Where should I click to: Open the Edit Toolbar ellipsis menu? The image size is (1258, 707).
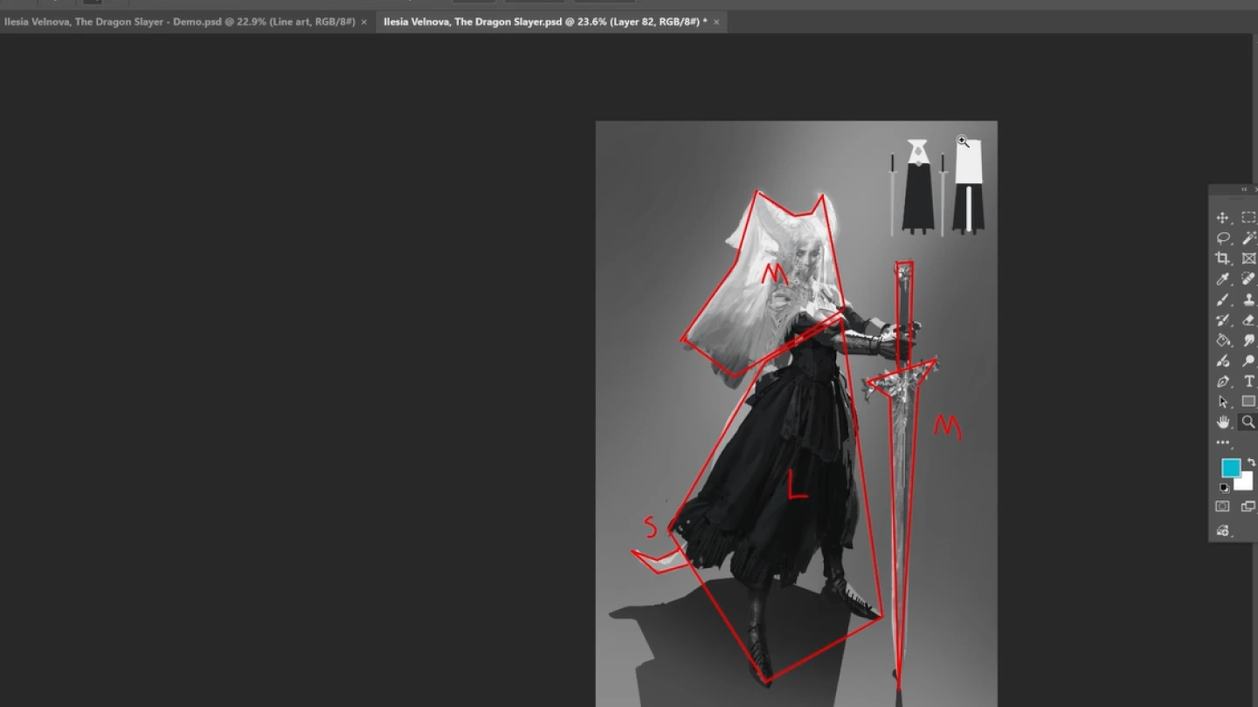(x=1223, y=443)
